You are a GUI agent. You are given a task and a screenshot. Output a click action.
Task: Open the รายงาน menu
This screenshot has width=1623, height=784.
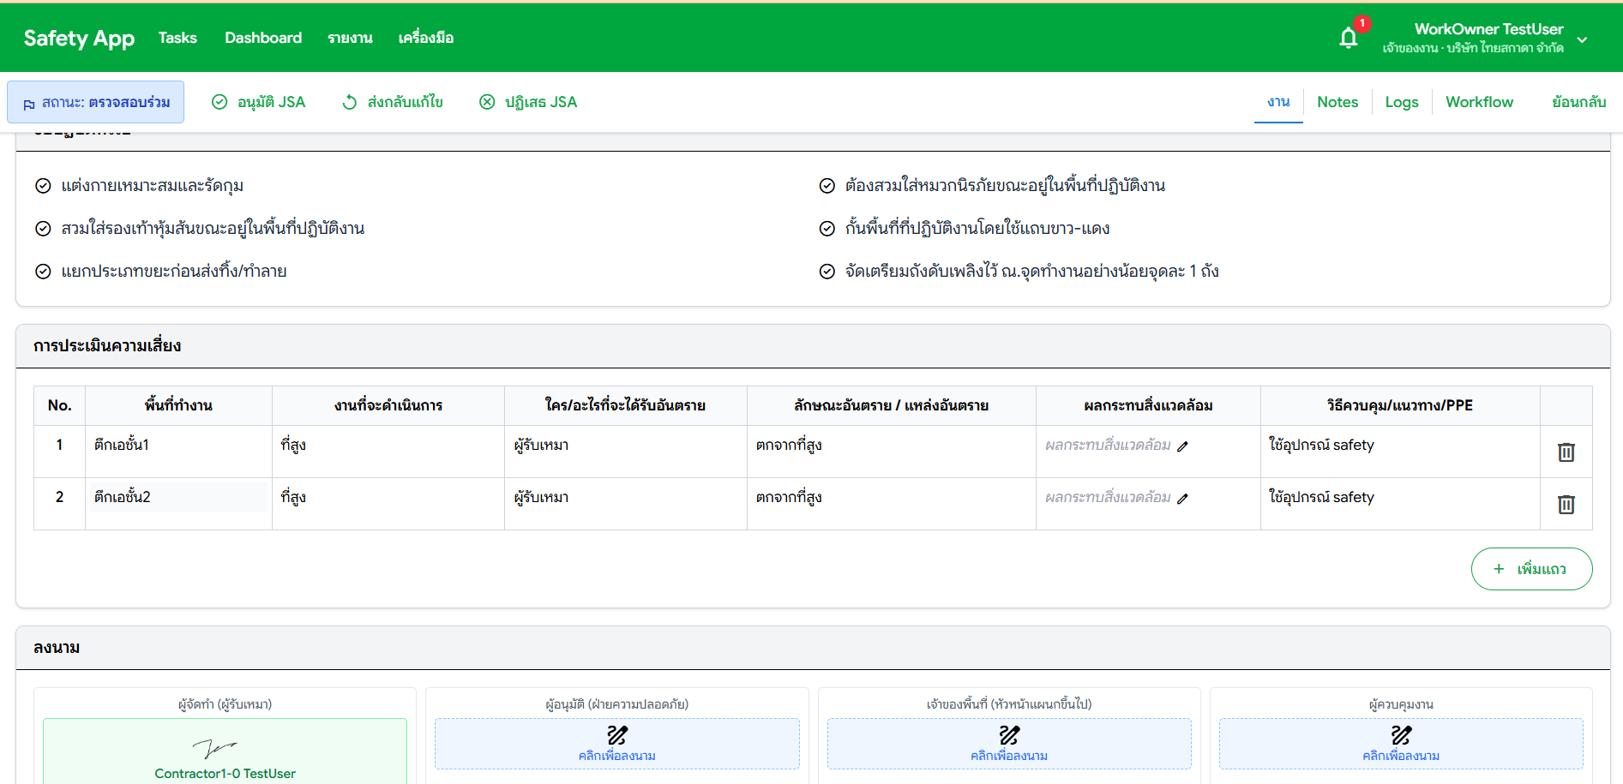pyautogui.click(x=349, y=37)
